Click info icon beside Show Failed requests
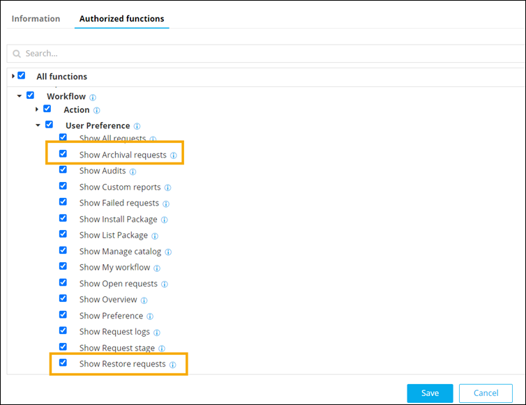The width and height of the screenshot is (526, 405). 166,204
